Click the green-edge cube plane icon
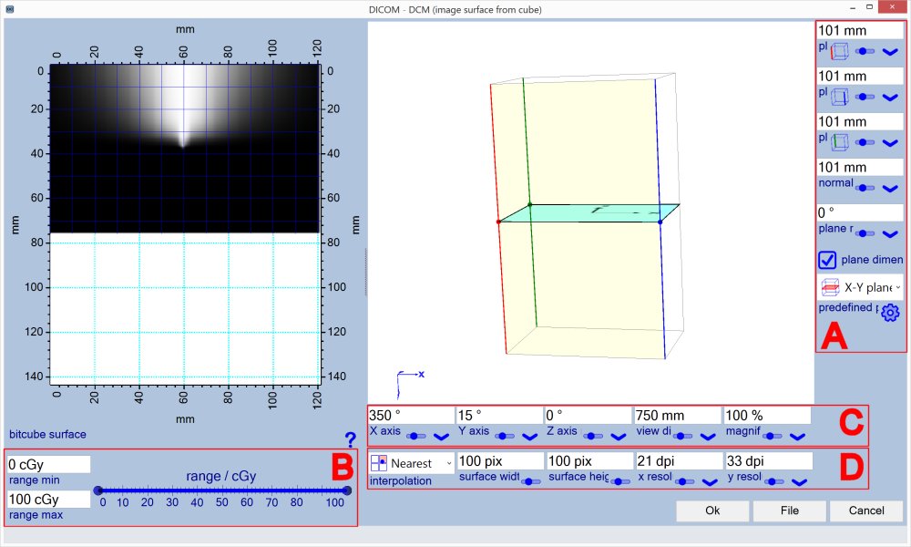This screenshot has width=911, height=547. coord(840,141)
